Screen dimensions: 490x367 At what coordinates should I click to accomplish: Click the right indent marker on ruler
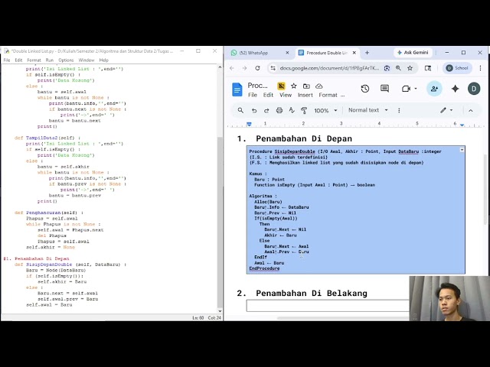pos(462,125)
